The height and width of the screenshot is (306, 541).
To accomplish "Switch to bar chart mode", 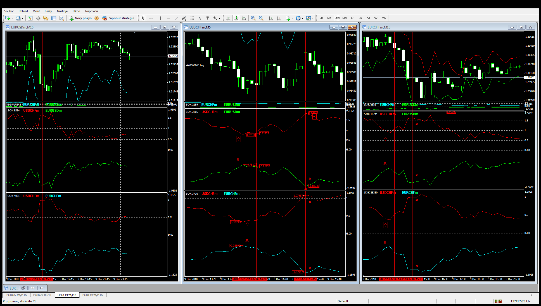I will pos(228,18).
